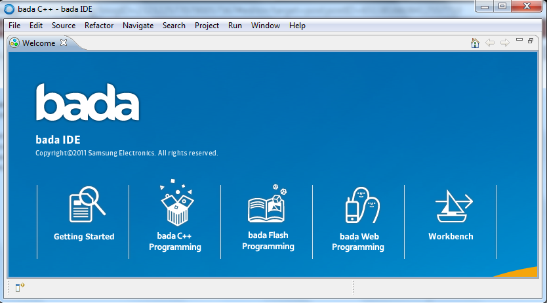Click the Home icon in Welcome toolbar
The image size is (547, 303).
coord(475,43)
